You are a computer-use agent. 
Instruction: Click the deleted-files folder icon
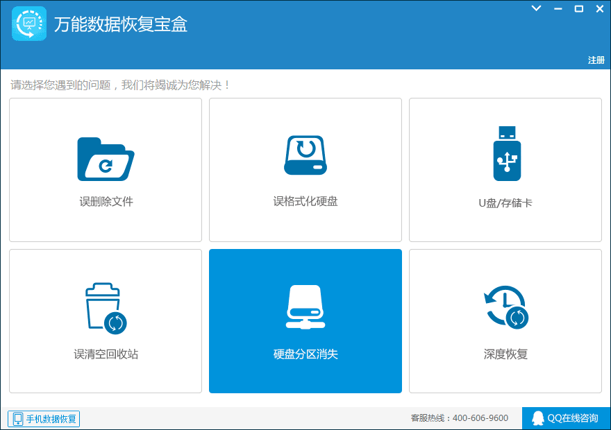click(x=106, y=159)
